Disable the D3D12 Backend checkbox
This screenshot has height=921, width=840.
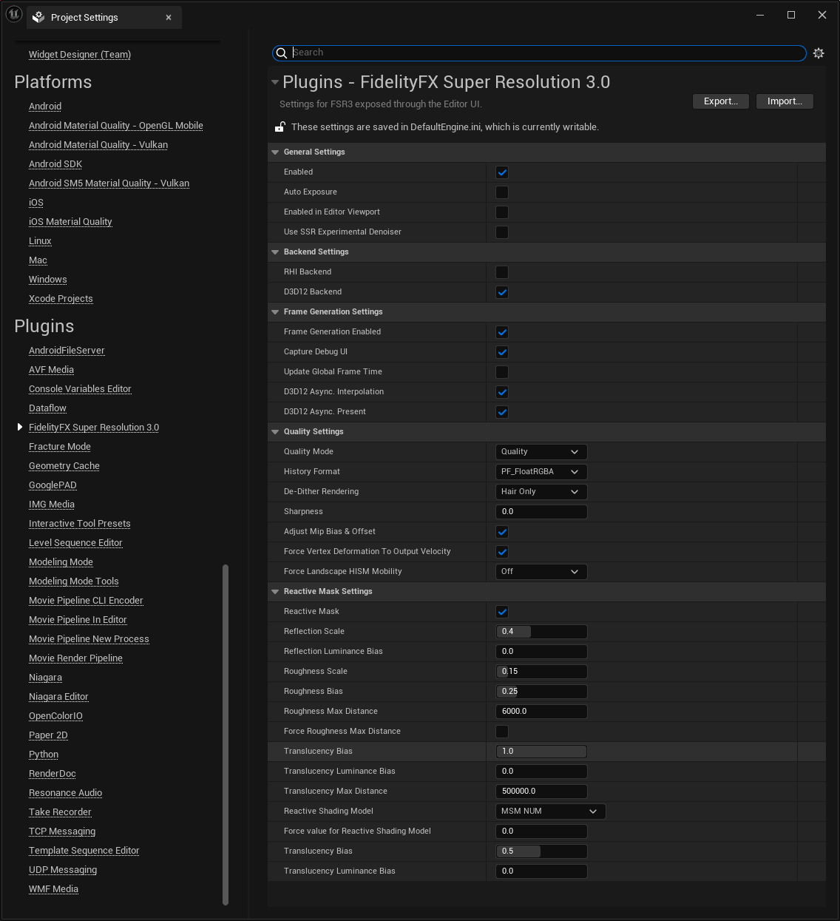tap(502, 292)
